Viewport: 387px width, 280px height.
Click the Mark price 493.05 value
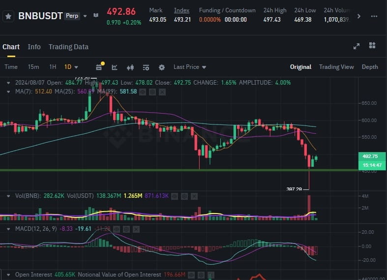click(x=158, y=20)
